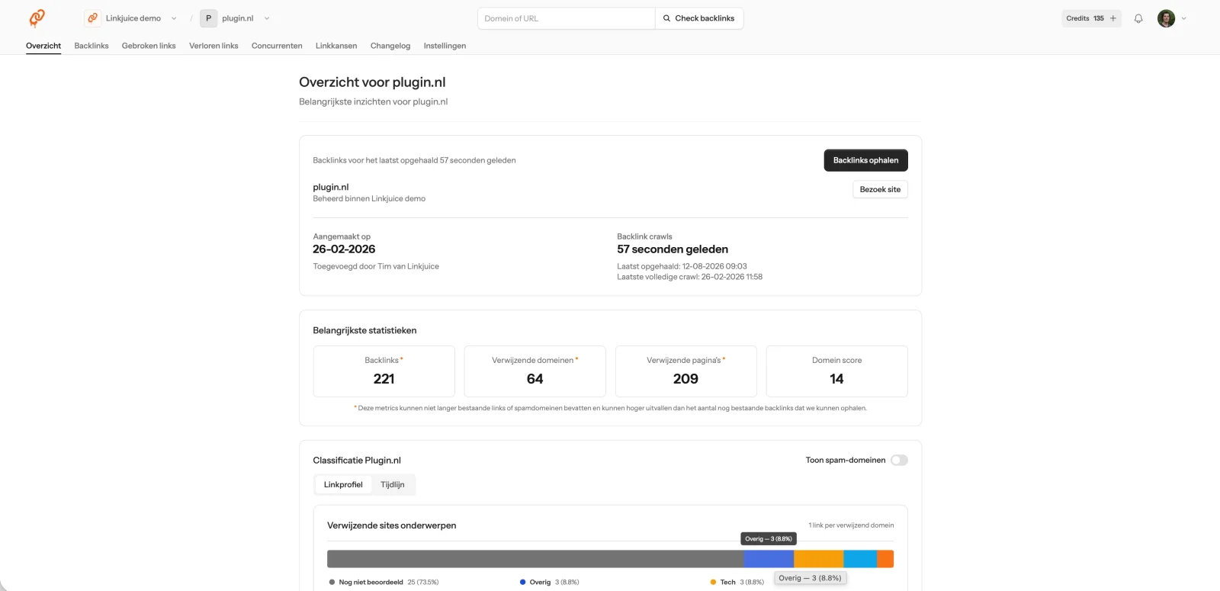Click the Linkjuice logo in the header

pyautogui.click(x=37, y=18)
